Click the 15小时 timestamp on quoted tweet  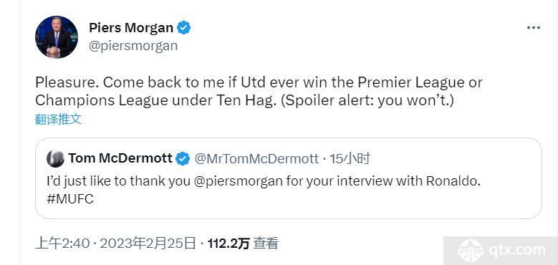pos(350,159)
